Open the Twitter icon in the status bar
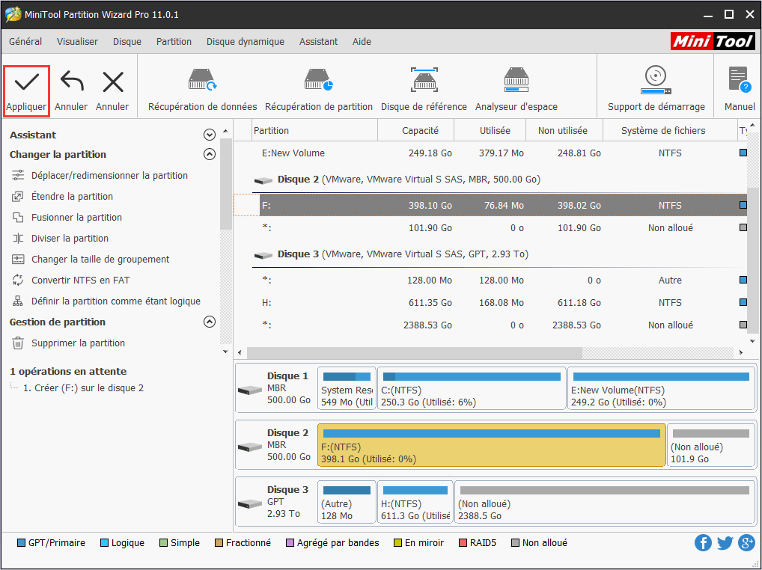762x570 pixels. pyautogui.click(x=725, y=542)
